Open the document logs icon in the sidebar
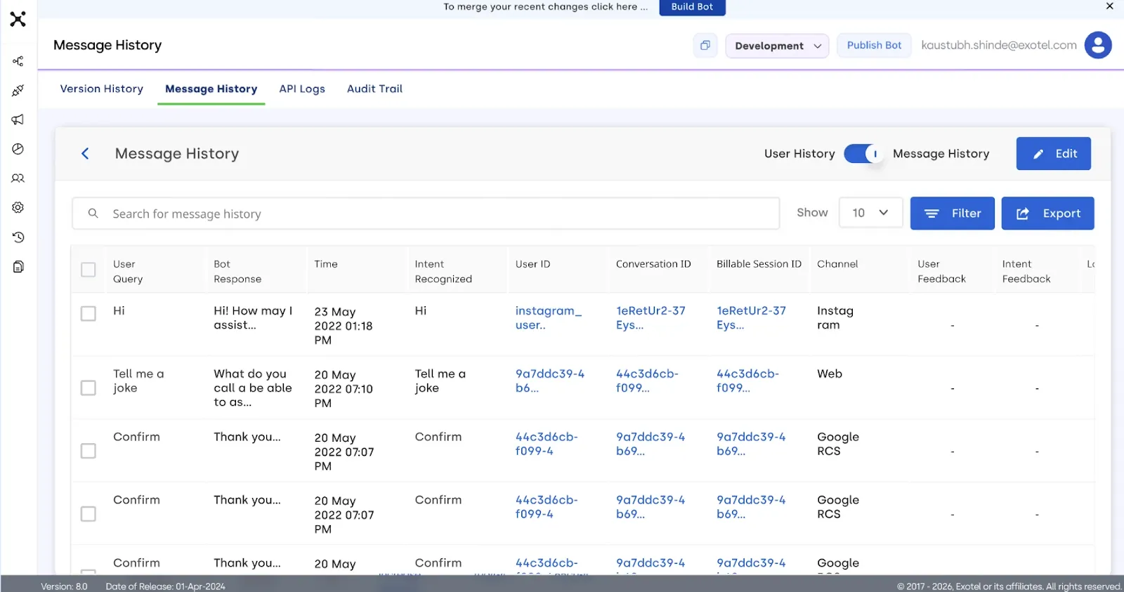1124x592 pixels. pos(18,266)
